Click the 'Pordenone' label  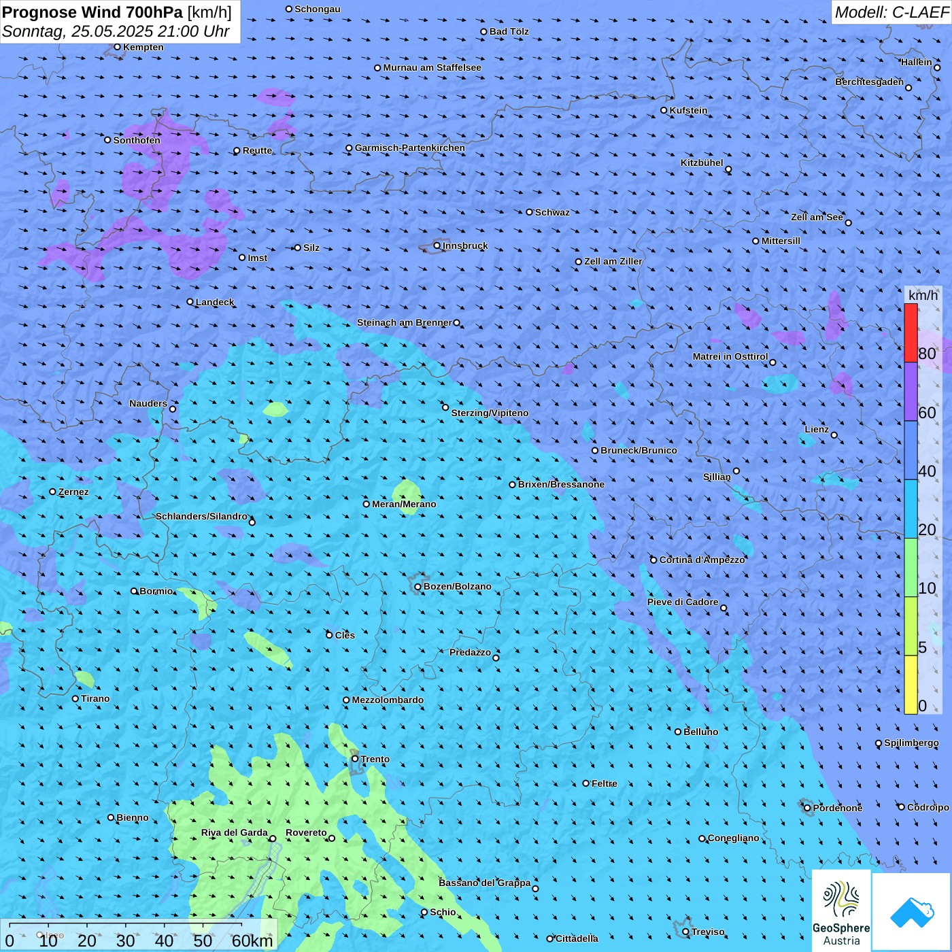coord(838,808)
